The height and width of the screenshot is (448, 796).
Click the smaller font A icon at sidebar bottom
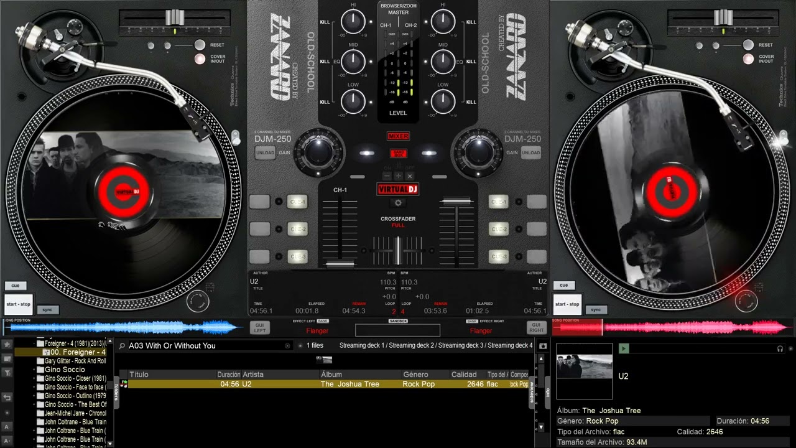(7, 441)
